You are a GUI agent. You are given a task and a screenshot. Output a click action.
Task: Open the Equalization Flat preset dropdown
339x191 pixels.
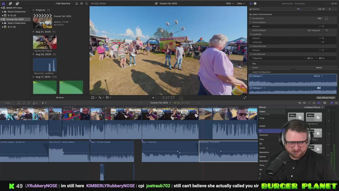click(320, 18)
